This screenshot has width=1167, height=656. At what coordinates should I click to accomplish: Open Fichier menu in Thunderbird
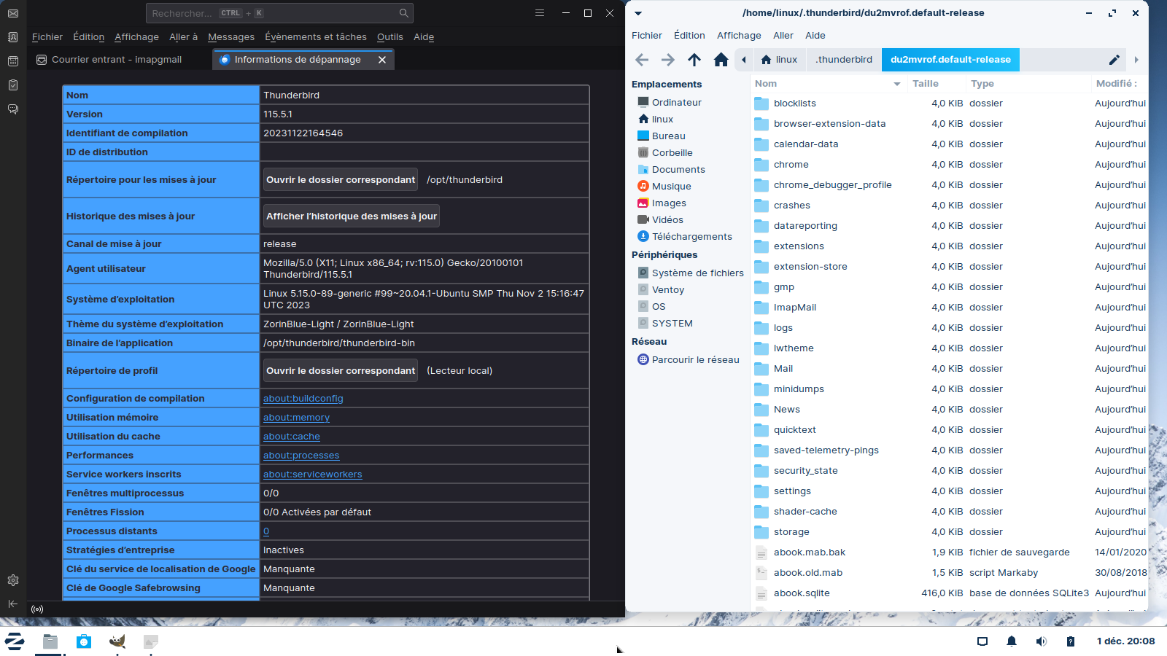pos(47,37)
